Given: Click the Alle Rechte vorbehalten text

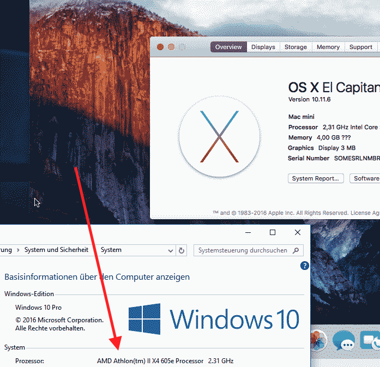Looking at the screenshot, I should (50, 328).
